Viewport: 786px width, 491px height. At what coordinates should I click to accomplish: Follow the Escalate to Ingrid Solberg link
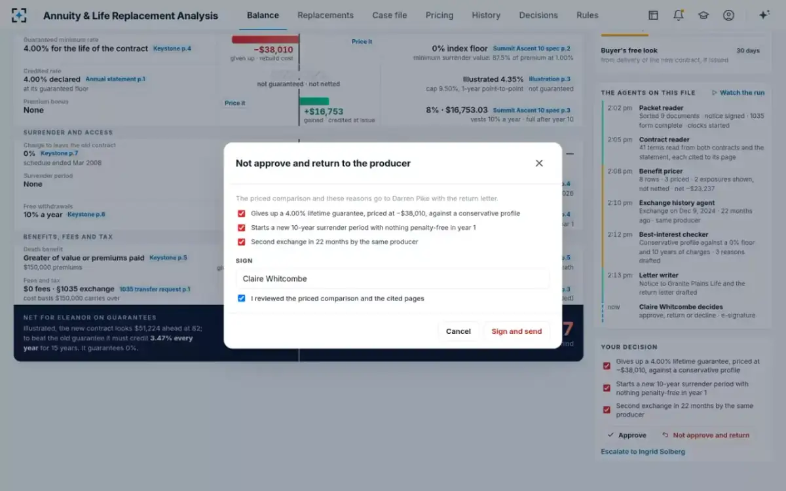coord(643,452)
